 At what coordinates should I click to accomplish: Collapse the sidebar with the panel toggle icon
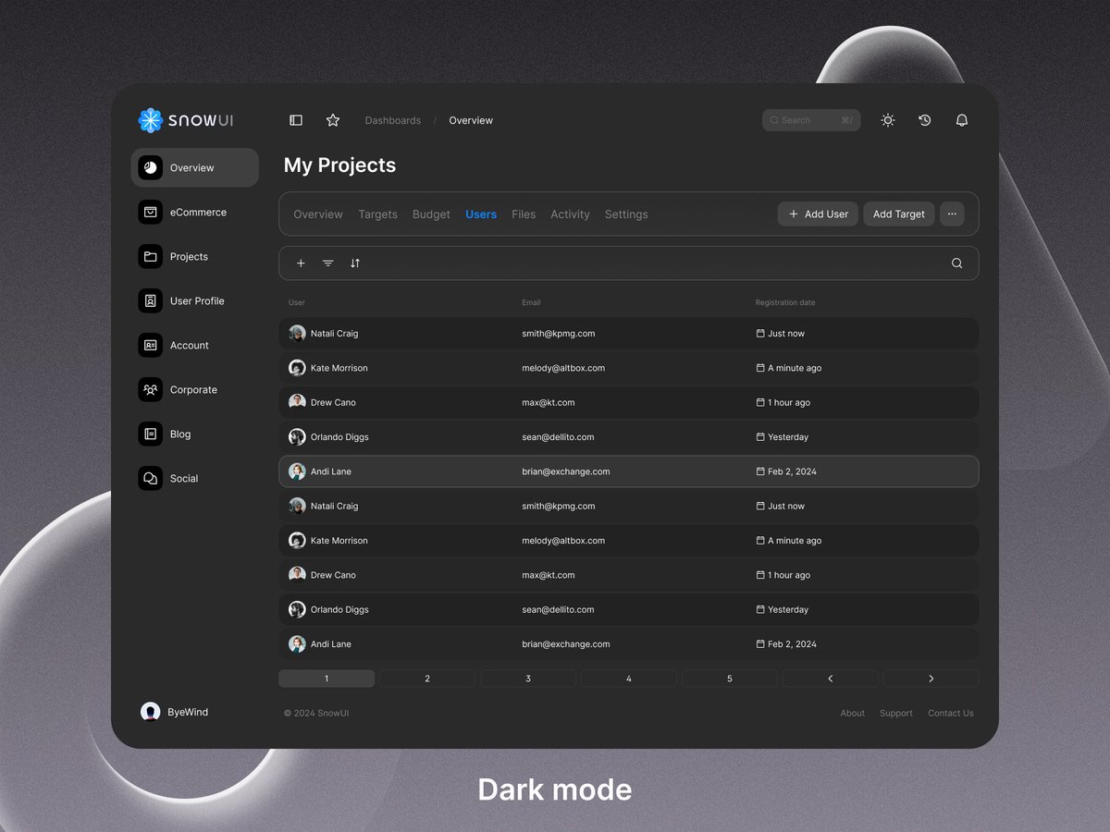295,119
